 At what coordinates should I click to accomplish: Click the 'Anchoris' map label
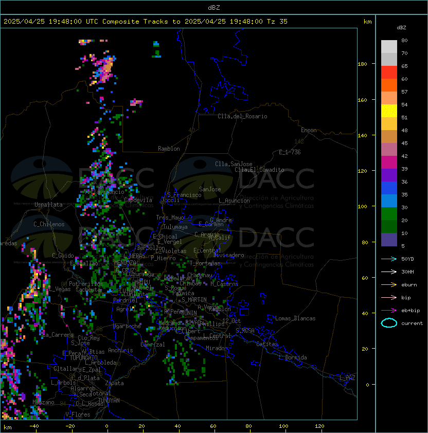[x=120, y=350]
